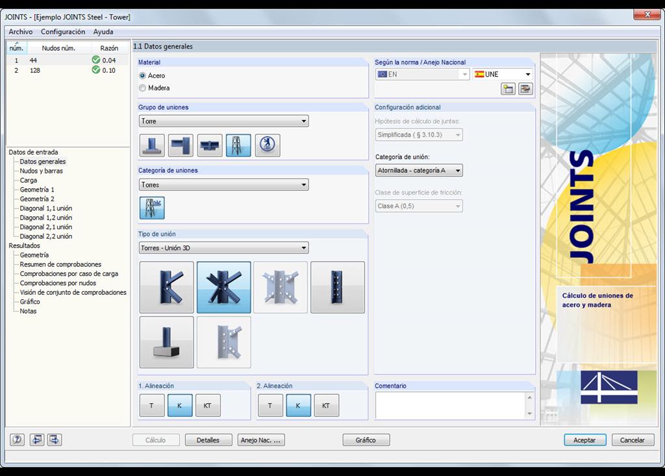Click the Cálculo button
The width and height of the screenshot is (665, 476).
point(156,440)
